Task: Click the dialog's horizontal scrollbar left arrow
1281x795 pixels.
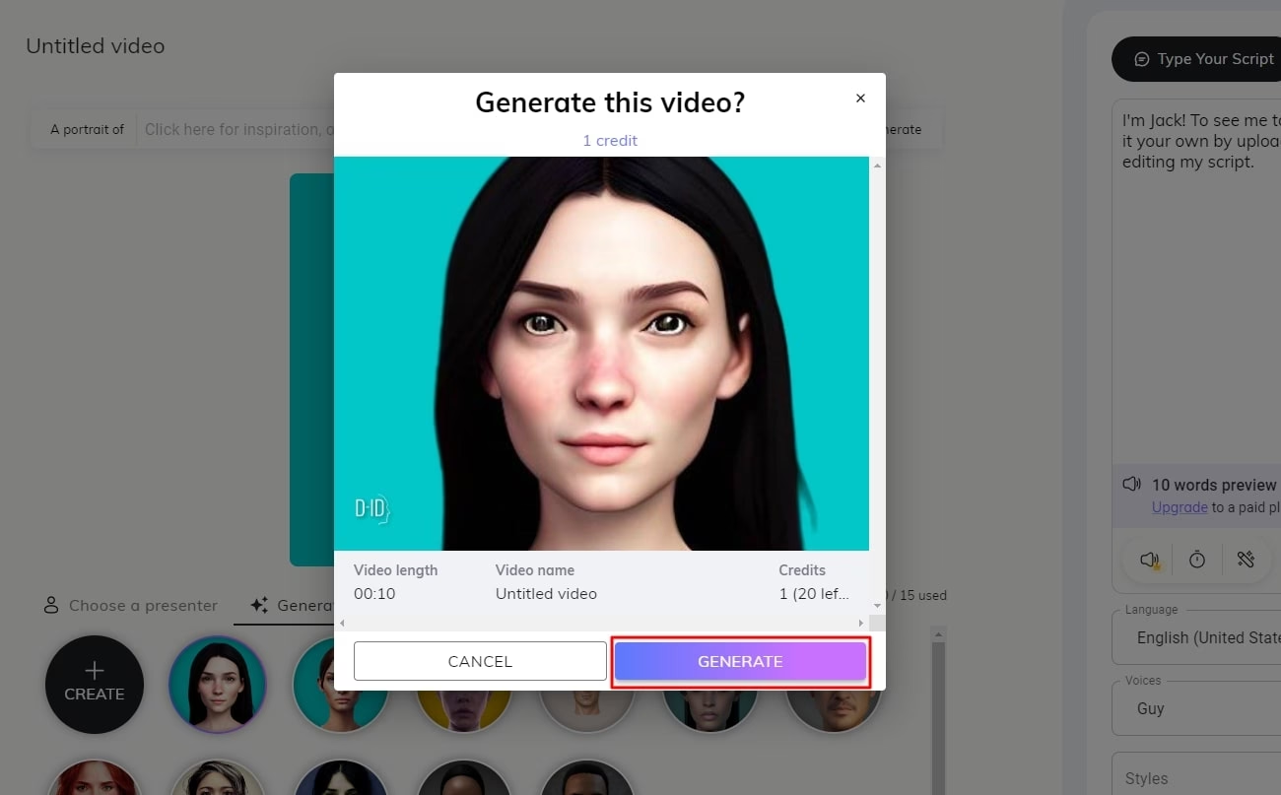Action: point(342,624)
